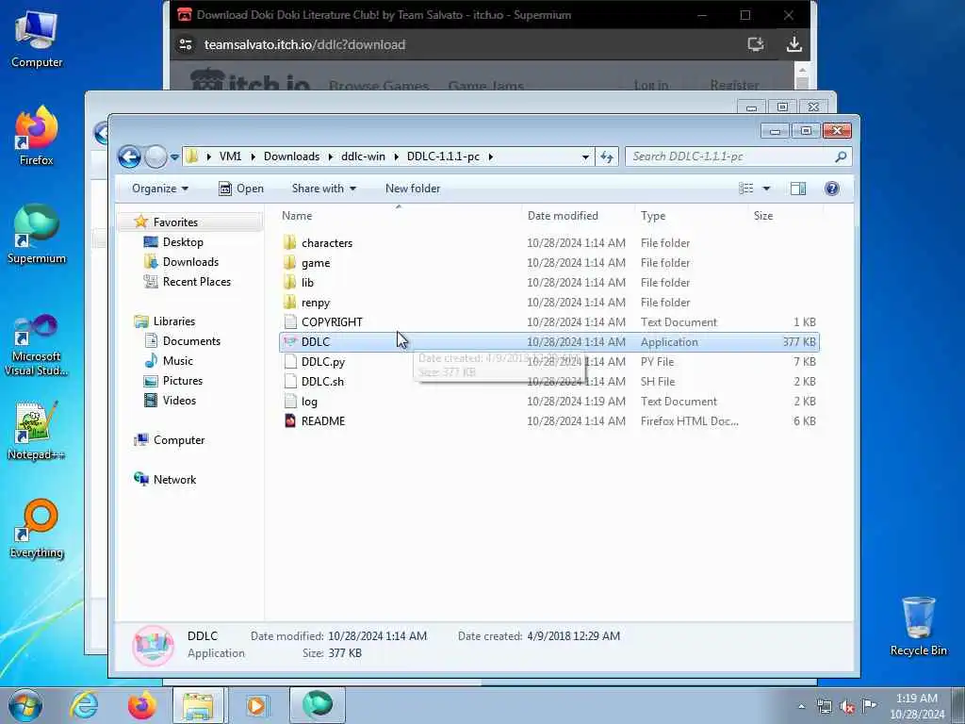Open the address bar history dropdown
The width and height of the screenshot is (965, 724).
pos(585,157)
